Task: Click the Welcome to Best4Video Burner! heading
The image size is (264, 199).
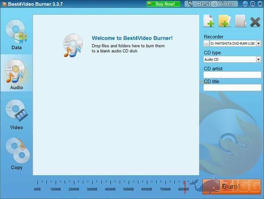Action: 132,38
